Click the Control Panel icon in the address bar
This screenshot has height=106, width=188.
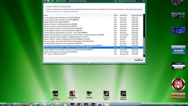tap(52, 1)
